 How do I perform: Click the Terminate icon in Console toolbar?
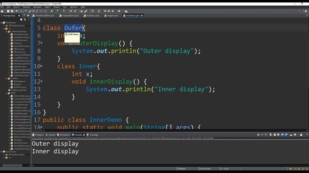click(258, 135)
